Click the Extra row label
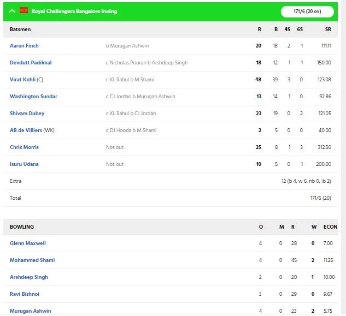Screen dimensions: 346x316 coord(15,181)
